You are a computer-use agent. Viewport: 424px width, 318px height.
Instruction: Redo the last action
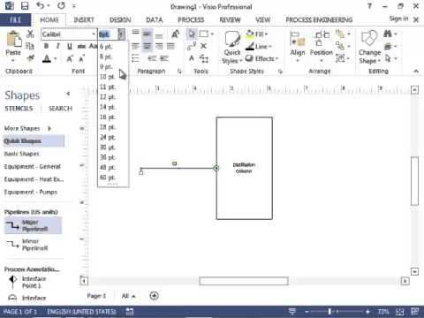click(x=61, y=5)
